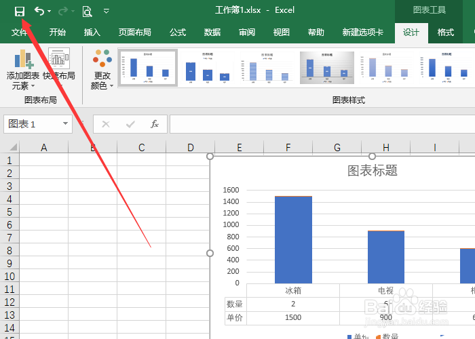Open the 文件 menu tab
The image size is (475, 339).
coord(19,32)
